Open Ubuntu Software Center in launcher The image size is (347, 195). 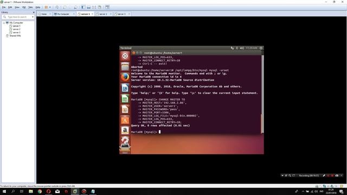(125, 120)
